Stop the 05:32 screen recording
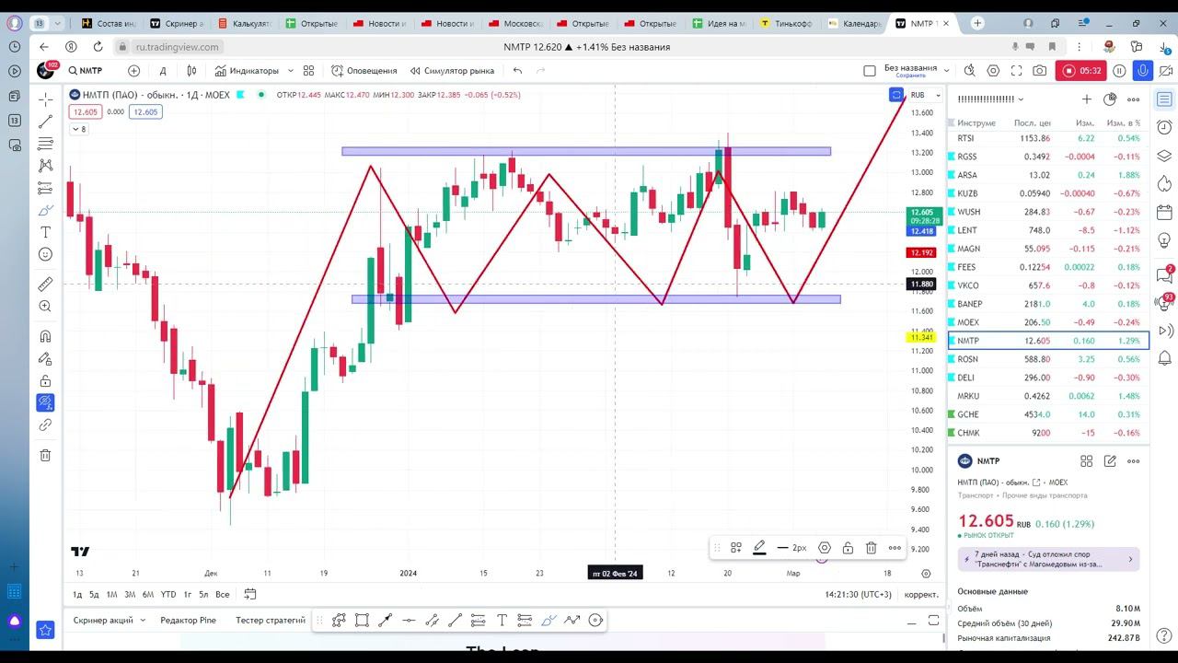This screenshot has height=663, width=1178. pos(1081,70)
